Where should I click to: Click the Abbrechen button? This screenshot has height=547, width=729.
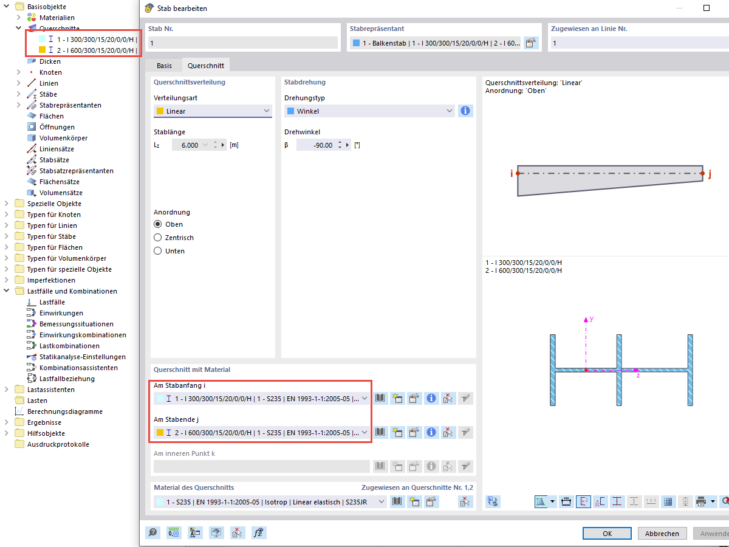point(662,533)
